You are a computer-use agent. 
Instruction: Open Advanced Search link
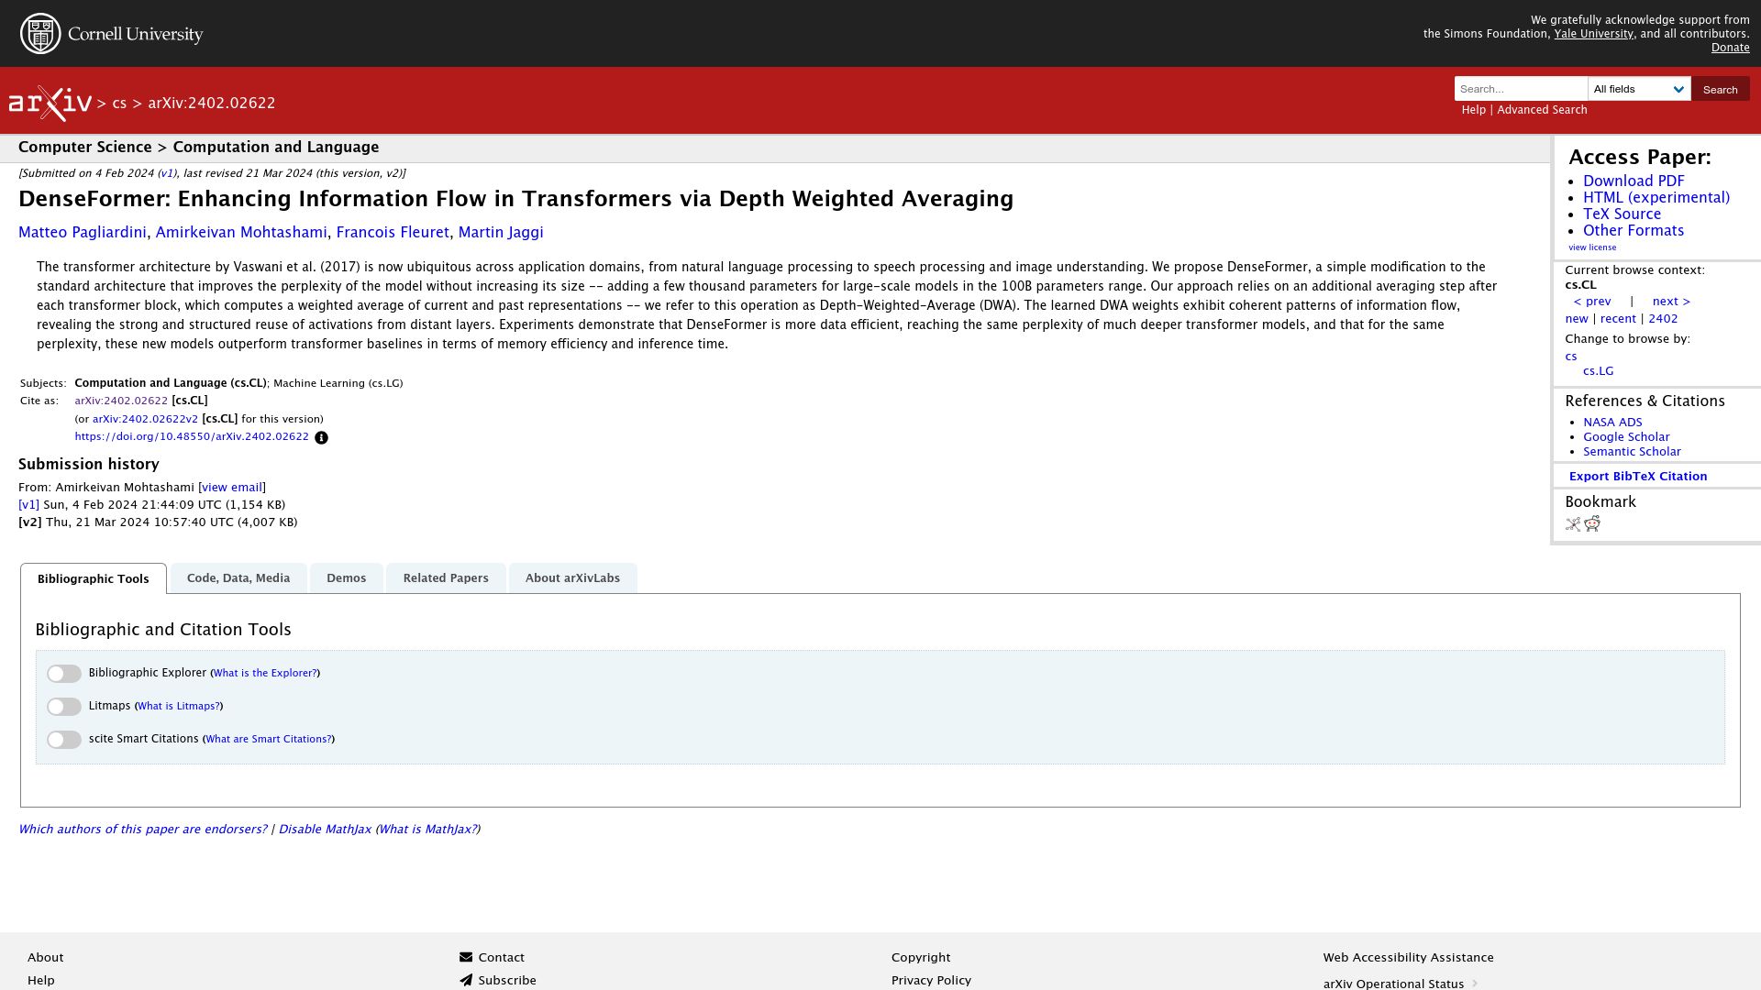[x=1542, y=110]
